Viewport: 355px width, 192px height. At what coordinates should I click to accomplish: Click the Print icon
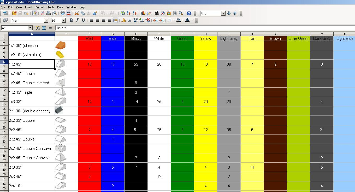[49, 13]
